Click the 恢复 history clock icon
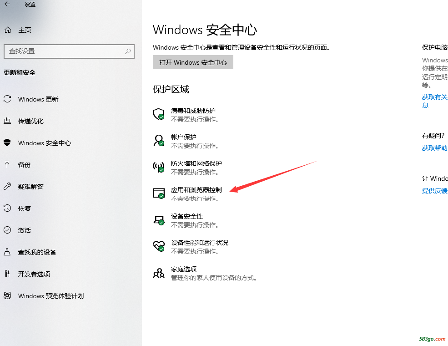 [7, 208]
